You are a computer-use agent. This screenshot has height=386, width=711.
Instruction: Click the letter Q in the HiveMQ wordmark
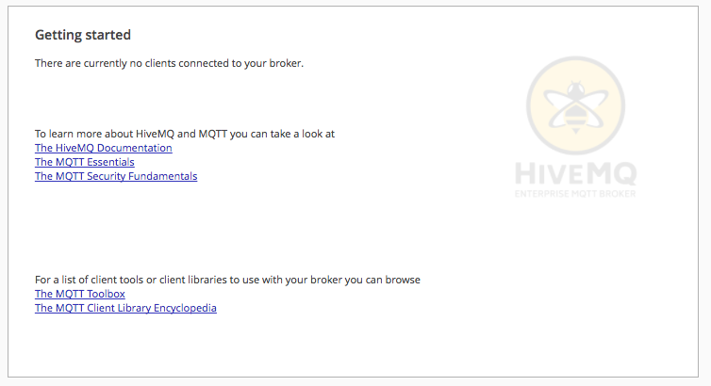[x=622, y=174]
